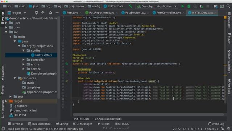Click the tool window toggle icon in status bar corner
The height and width of the screenshot is (131, 232).
click(3, 129)
